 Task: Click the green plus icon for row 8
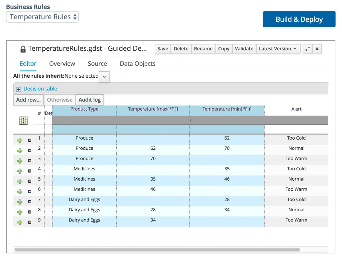tap(20, 212)
